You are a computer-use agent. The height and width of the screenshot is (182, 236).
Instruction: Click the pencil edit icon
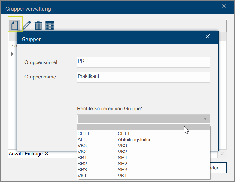pyautogui.click(x=27, y=25)
